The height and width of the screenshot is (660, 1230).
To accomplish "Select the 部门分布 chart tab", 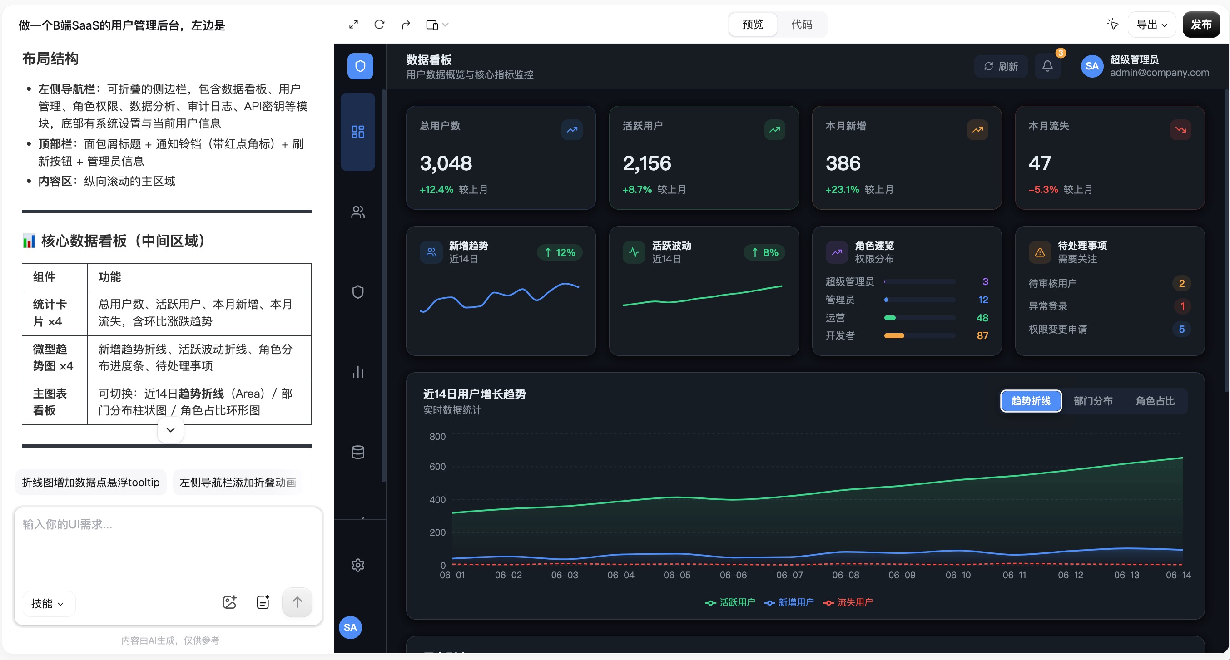I will point(1092,401).
